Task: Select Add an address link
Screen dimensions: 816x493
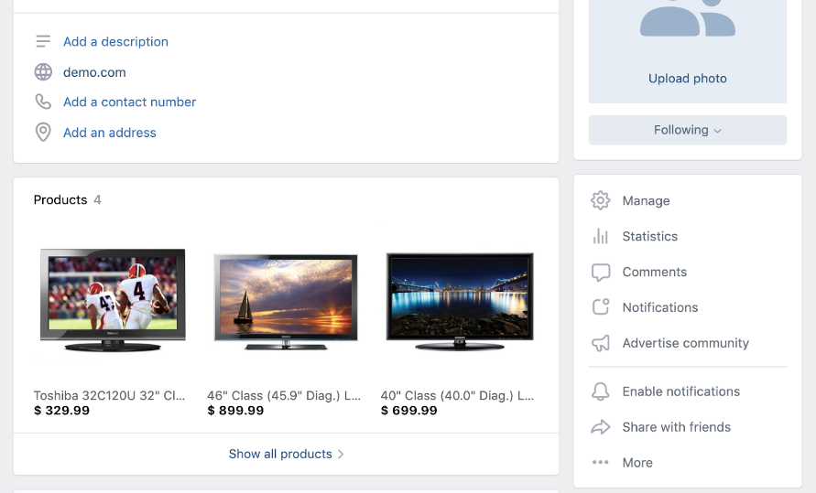Action: 109,133
